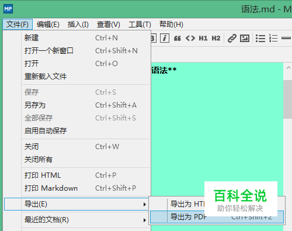Choose 关闭所有 in the file menu

[86, 160]
